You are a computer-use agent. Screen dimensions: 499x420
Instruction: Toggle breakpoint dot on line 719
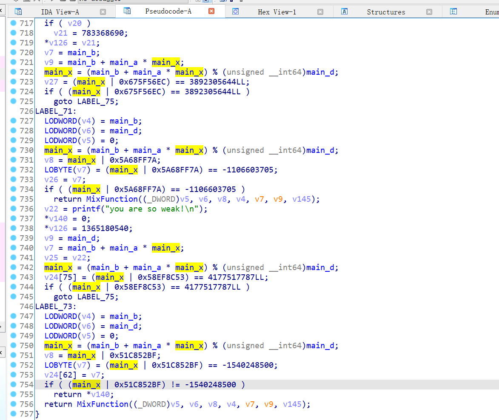[13, 42]
